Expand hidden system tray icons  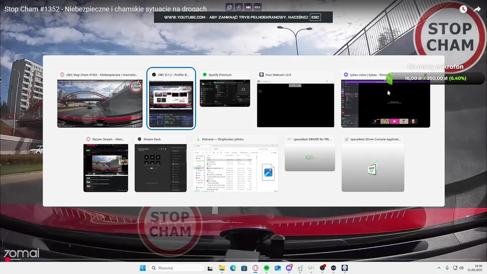(x=439, y=268)
